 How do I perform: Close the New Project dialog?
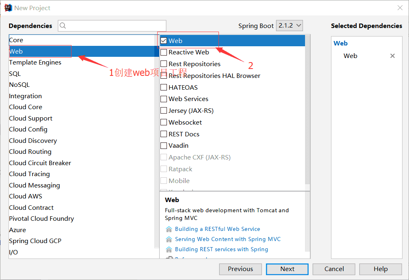point(400,8)
